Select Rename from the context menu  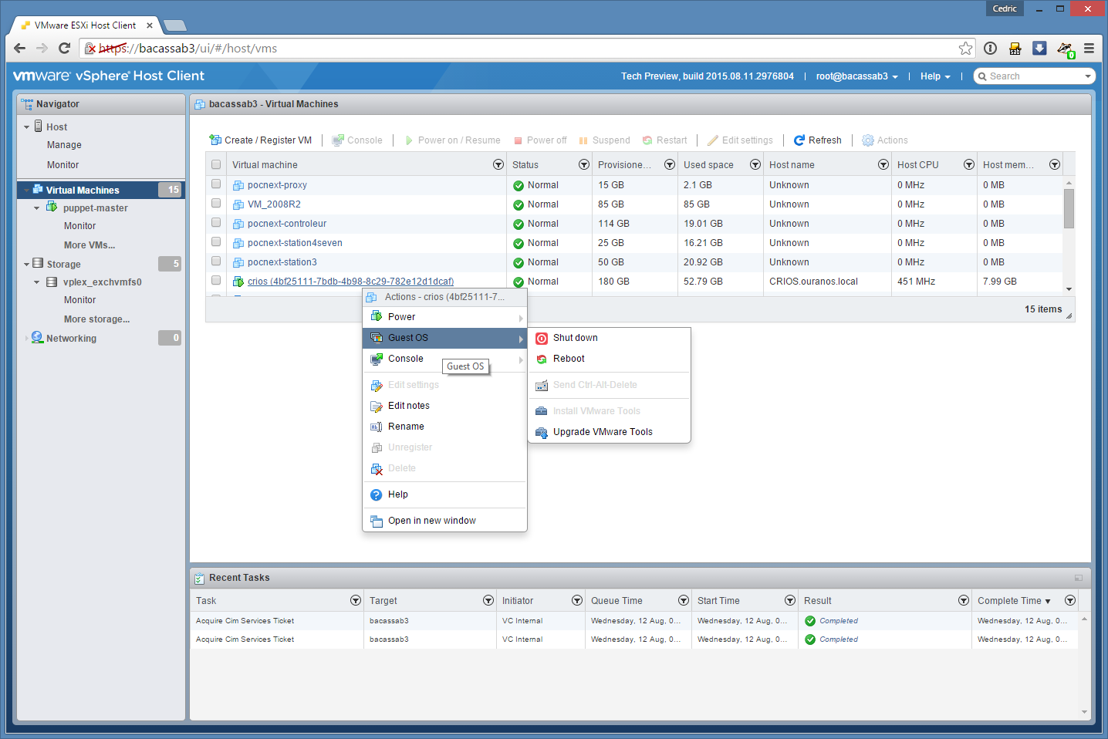(x=406, y=427)
